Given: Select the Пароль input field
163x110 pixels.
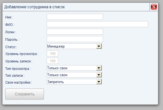Looking at the screenshot, I should pyautogui.click(x=75, y=39).
